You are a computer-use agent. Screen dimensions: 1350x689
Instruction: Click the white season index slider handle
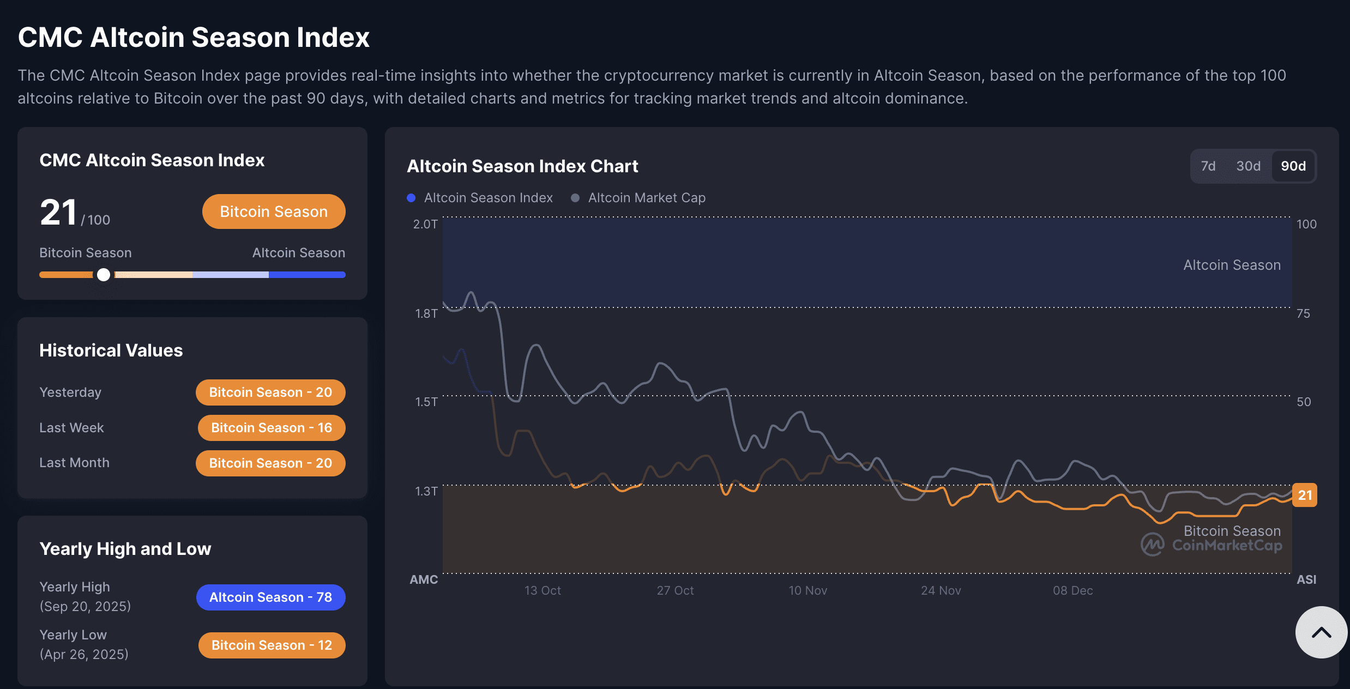[104, 275]
